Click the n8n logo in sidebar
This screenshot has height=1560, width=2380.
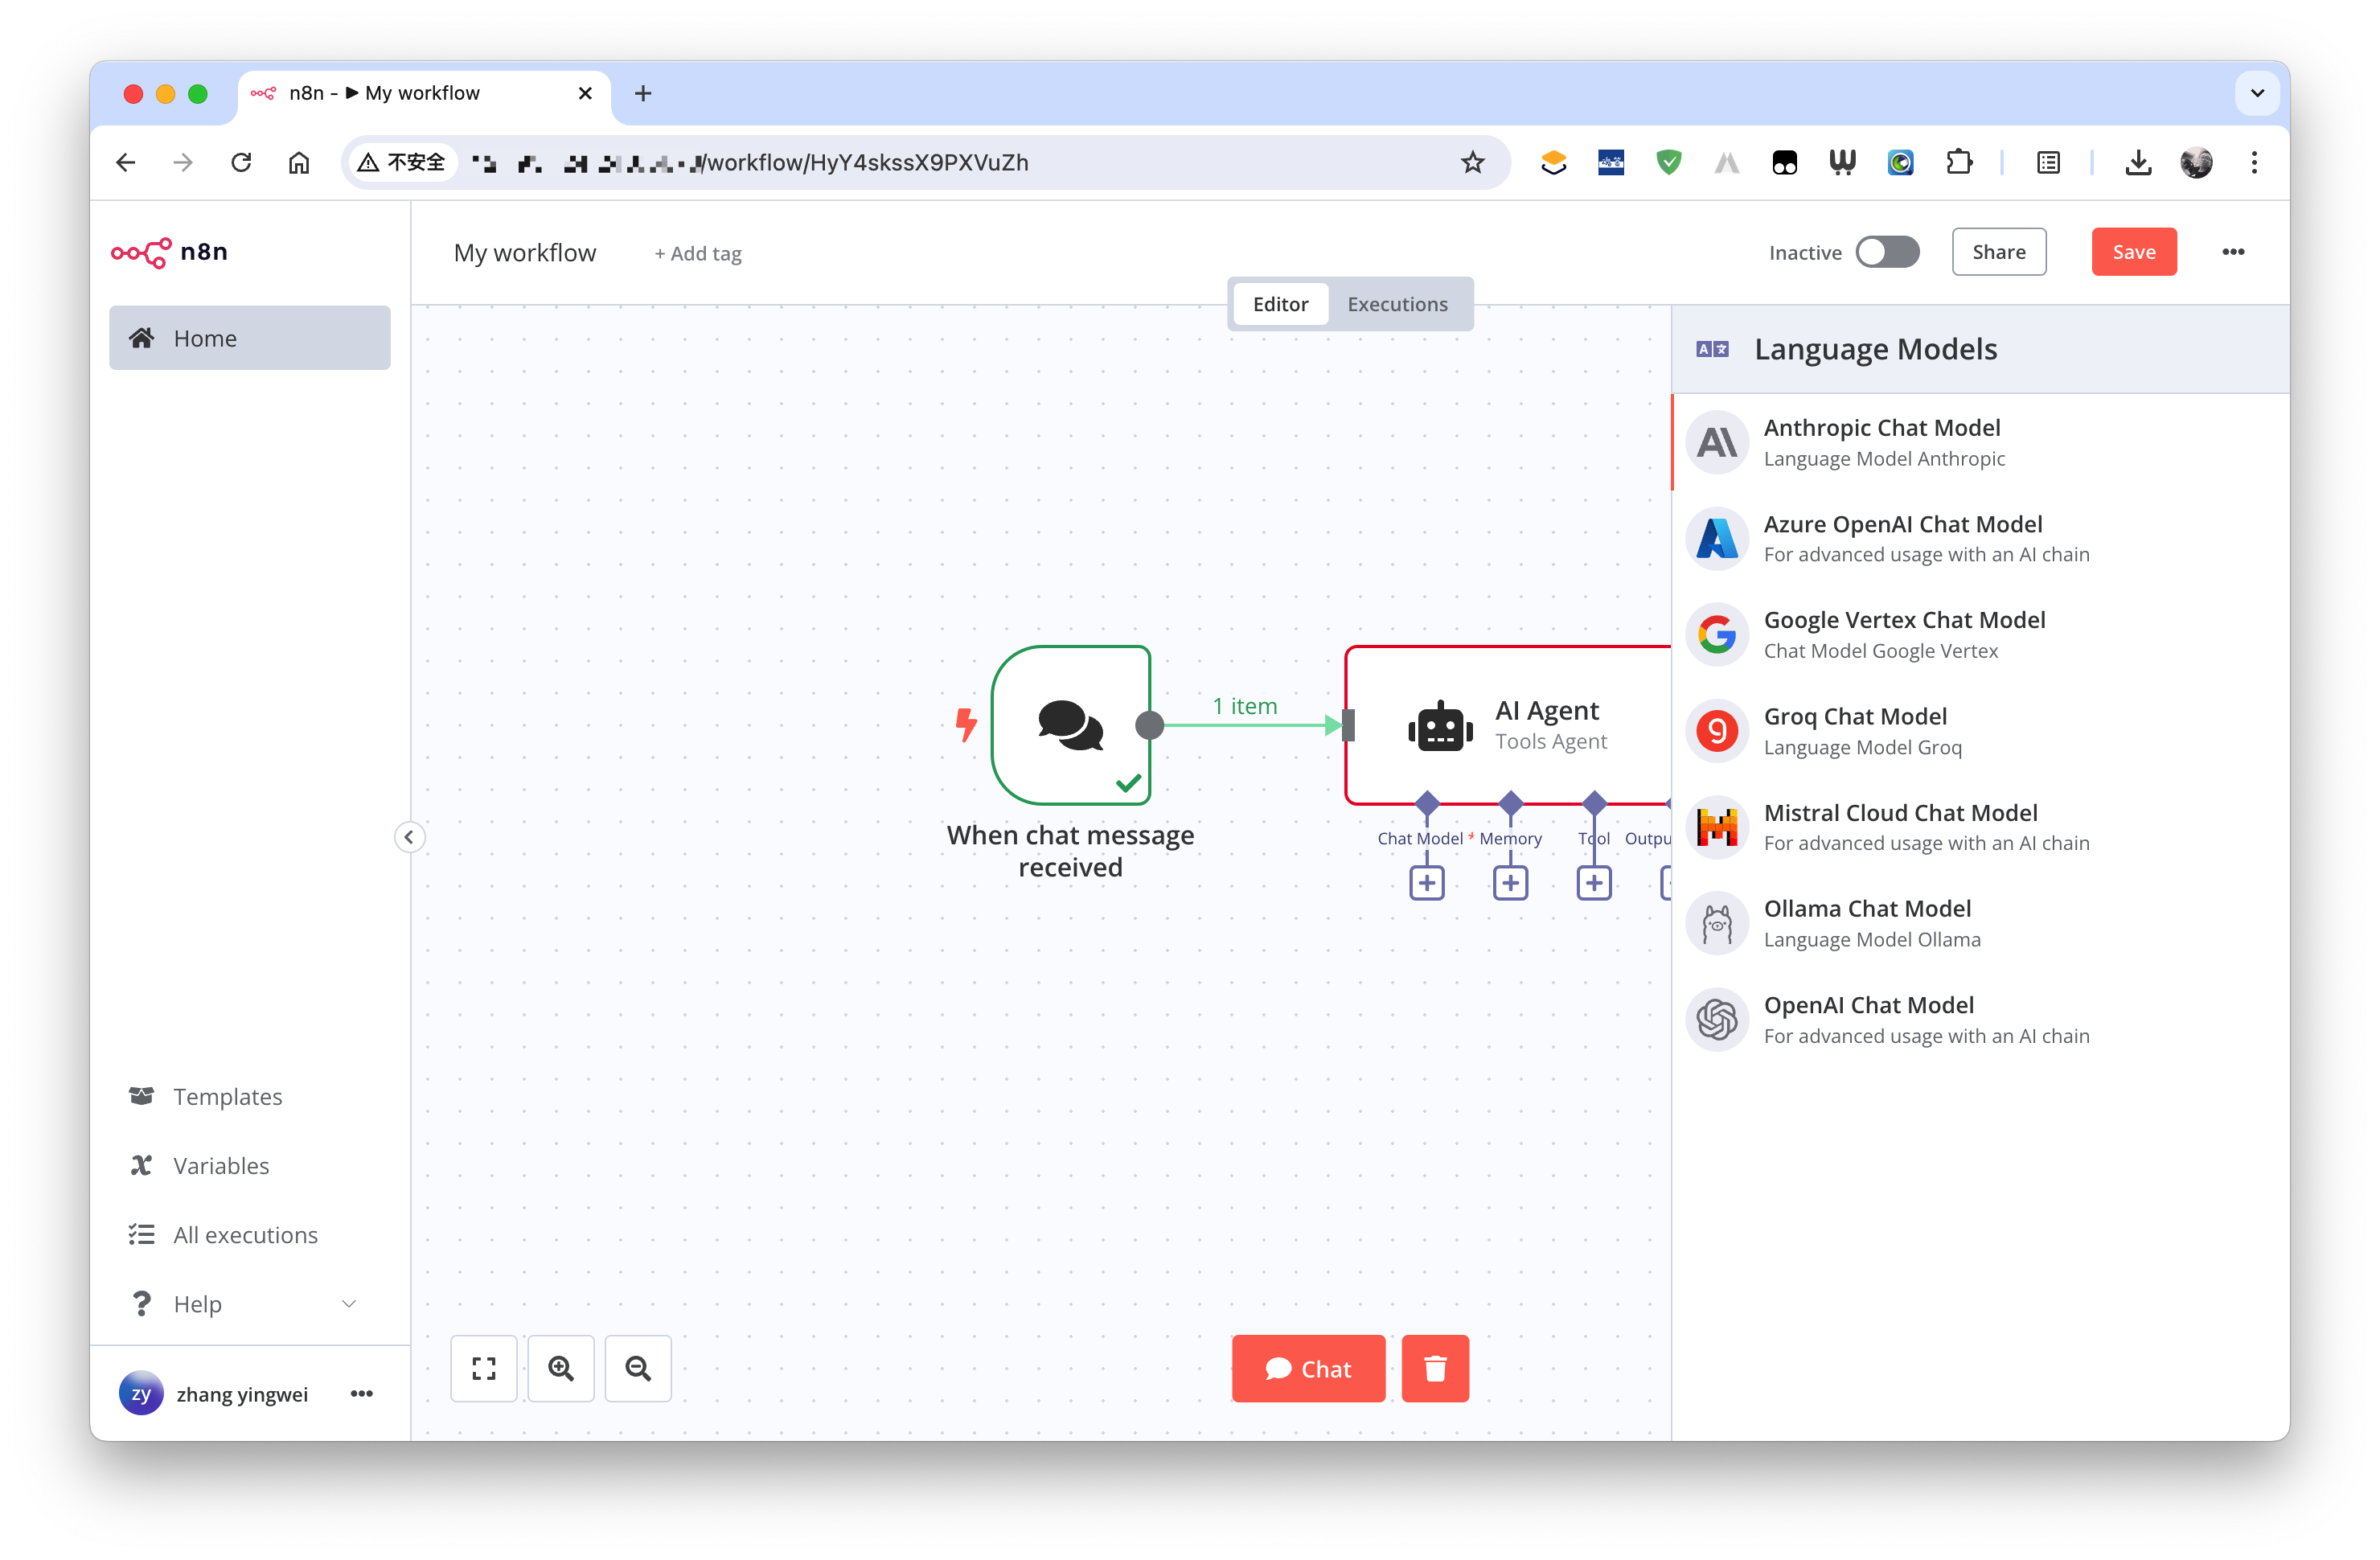(x=169, y=252)
